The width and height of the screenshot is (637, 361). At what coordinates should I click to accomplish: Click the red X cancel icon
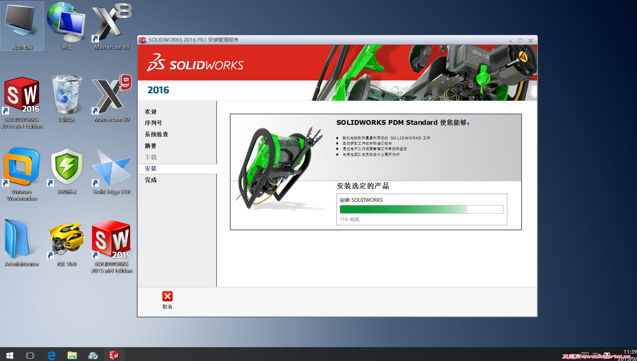point(168,296)
